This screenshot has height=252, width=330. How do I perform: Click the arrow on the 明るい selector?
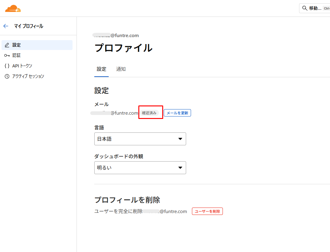coord(180,168)
